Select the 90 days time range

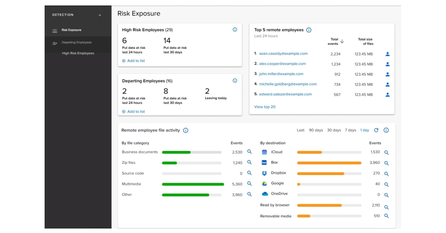pyautogui.click(x=316, y=130)
